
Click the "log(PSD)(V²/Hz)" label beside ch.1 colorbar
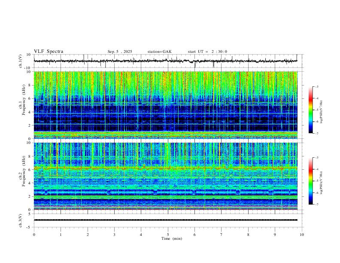tap(322, 112)
